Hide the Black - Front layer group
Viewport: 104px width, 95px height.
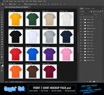81,31
